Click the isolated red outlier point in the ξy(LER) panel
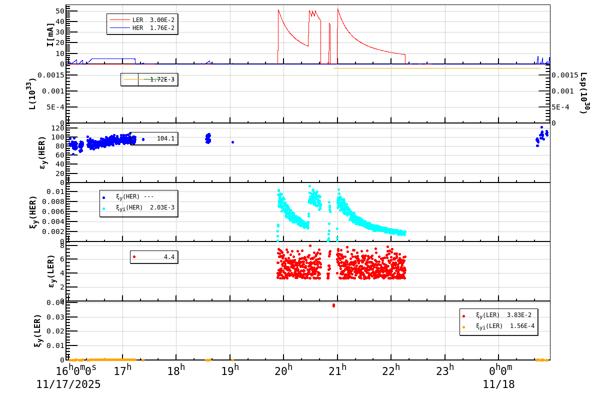600x399 pixels. 334,305
